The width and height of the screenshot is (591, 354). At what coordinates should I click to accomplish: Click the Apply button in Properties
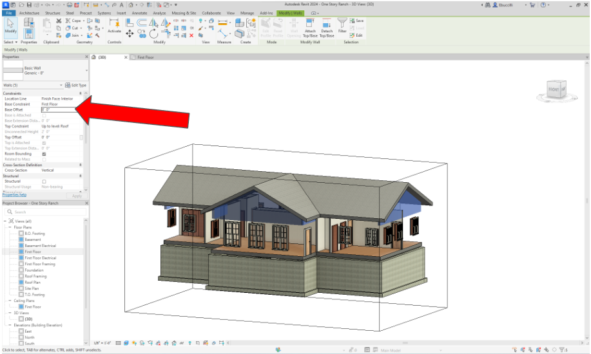[x=77, y=196]
